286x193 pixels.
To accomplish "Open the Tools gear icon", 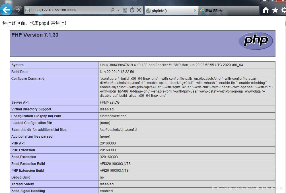I will coord(284,10).
